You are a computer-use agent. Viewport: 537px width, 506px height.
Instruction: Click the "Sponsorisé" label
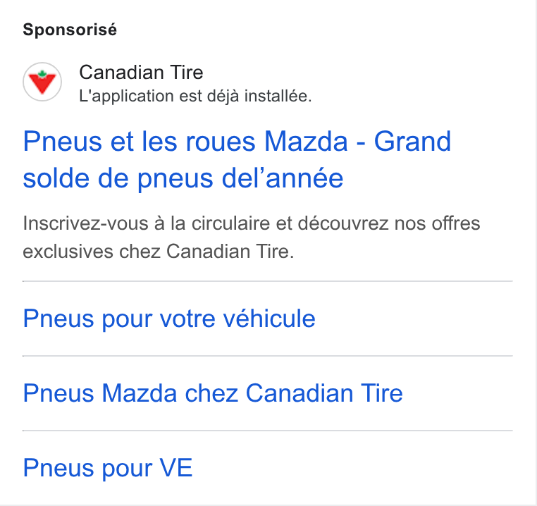(70, 30)
